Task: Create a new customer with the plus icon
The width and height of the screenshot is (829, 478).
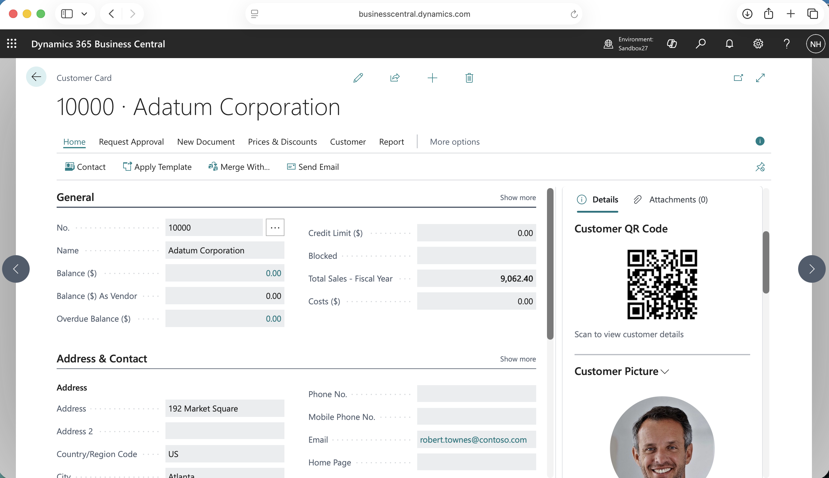Action: click(432, 78)
